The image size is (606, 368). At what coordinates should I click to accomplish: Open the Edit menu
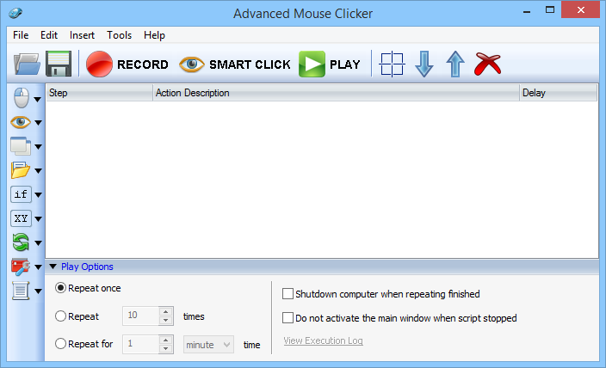pyautogui.click(x=49, y=35)
